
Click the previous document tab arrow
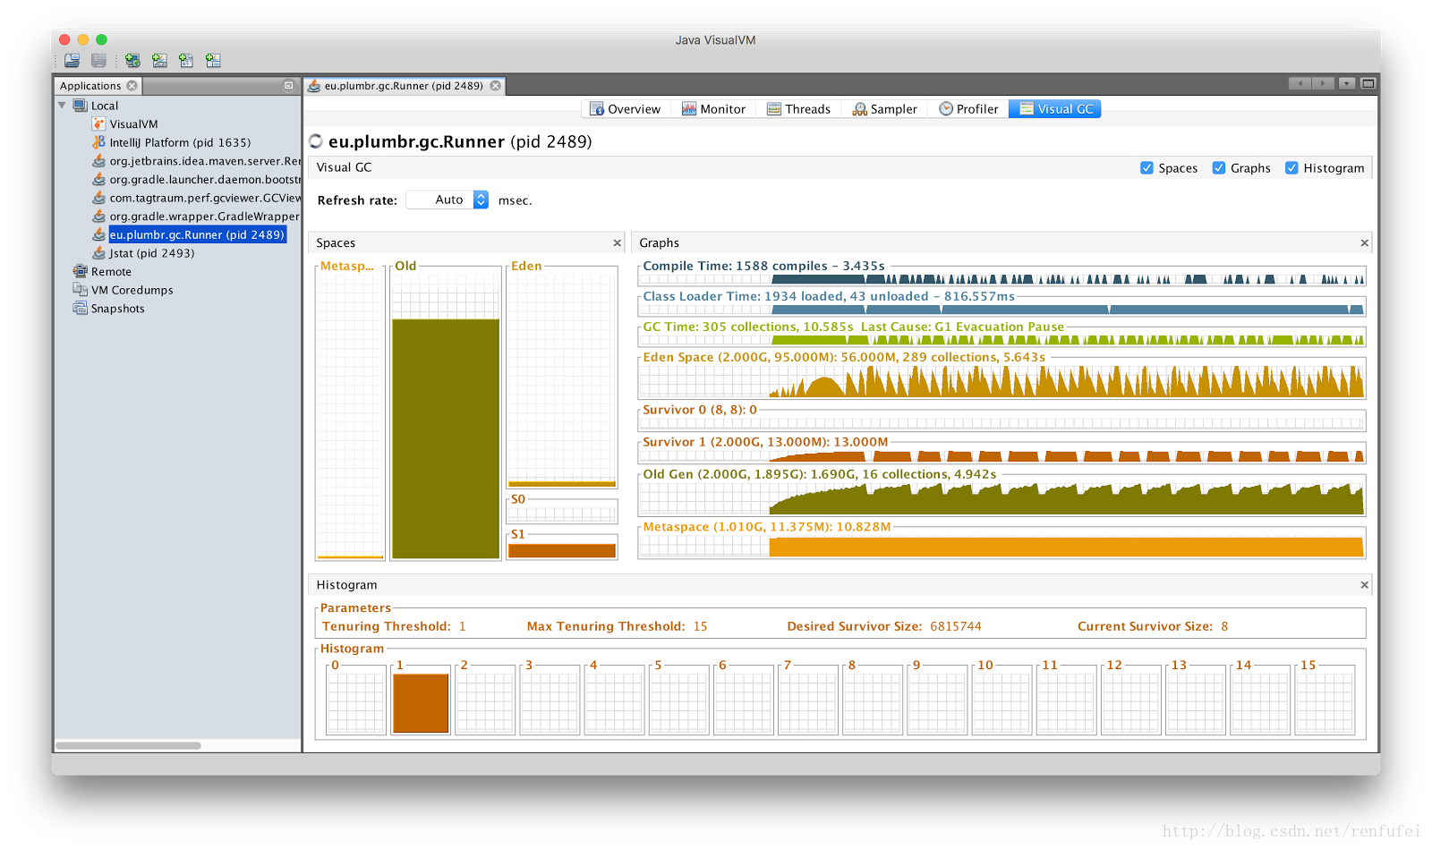pos(1300,84)
